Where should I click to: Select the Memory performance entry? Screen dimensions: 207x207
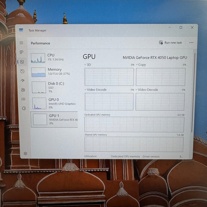pyautogui.click(x=54, y=72)
